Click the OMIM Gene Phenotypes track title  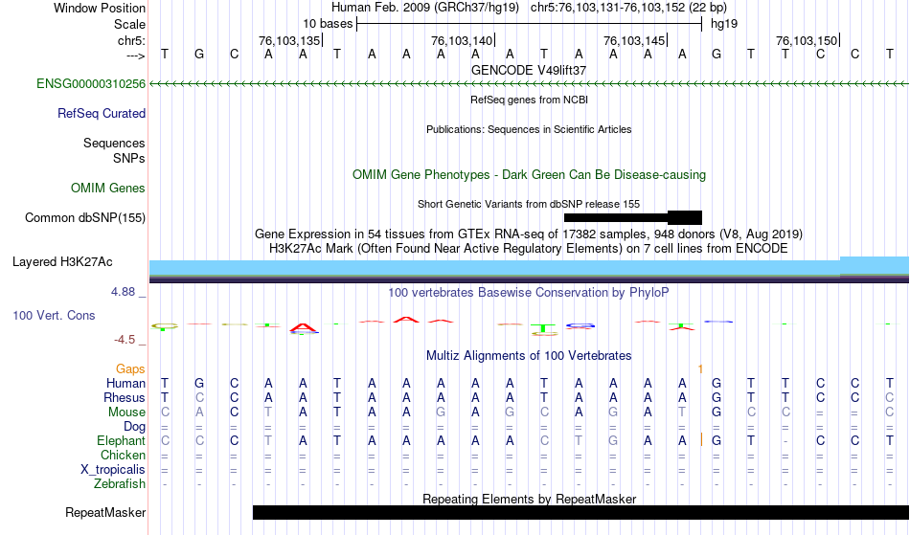(530, 174)
